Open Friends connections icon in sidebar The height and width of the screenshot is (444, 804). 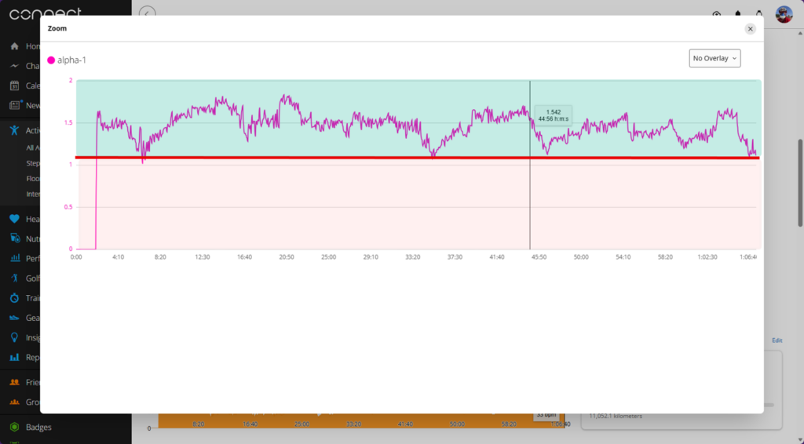14,382
